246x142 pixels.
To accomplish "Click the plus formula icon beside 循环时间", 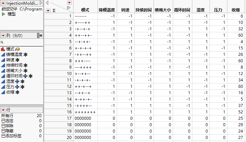I will [25, 76].
